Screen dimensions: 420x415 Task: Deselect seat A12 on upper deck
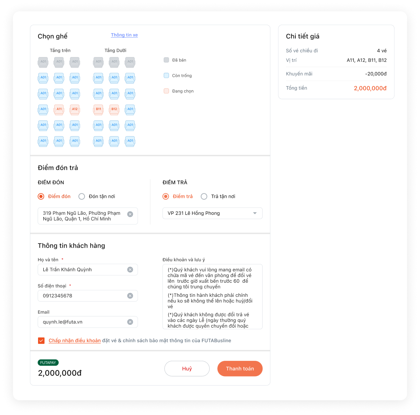point(74,109)
